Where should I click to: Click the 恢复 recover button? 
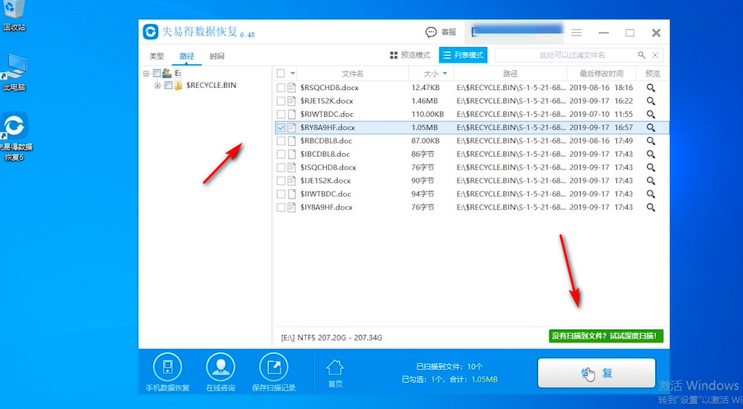click(x=597, y=373)
